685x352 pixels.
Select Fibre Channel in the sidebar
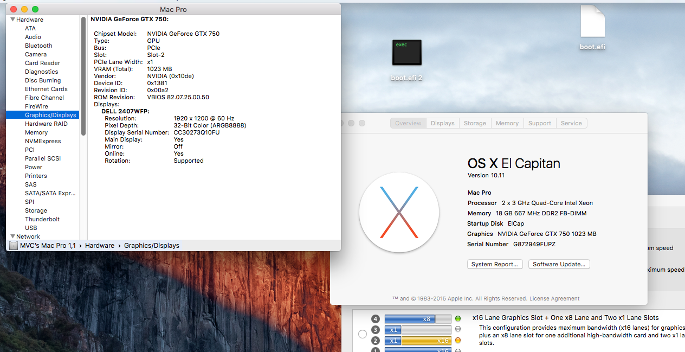[x=44, y=98]
